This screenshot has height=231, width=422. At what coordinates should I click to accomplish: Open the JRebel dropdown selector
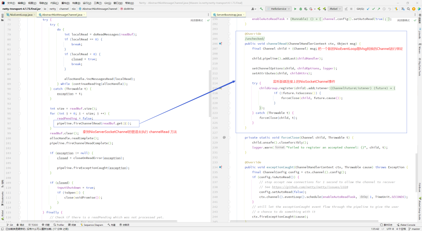335,9
